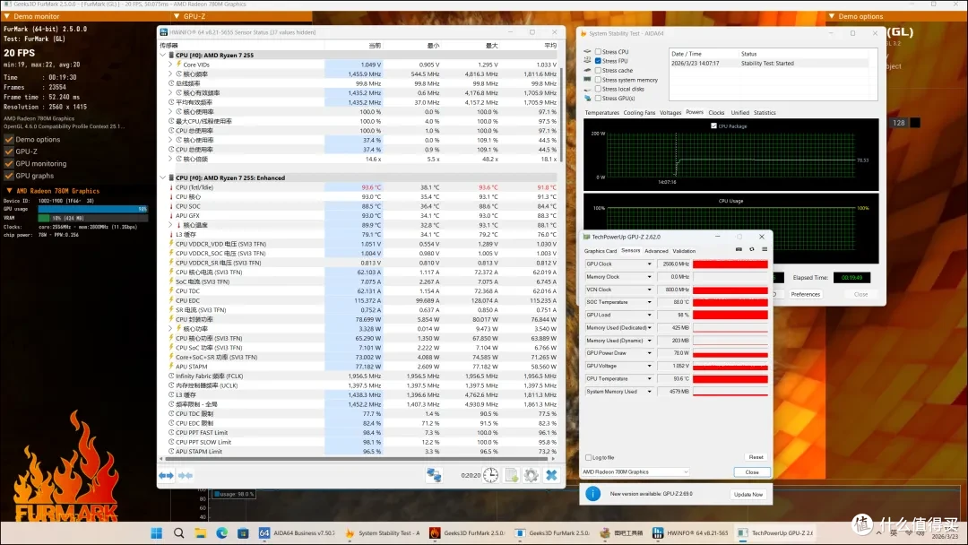Toggle CPU Package graph checkbox

713,125
